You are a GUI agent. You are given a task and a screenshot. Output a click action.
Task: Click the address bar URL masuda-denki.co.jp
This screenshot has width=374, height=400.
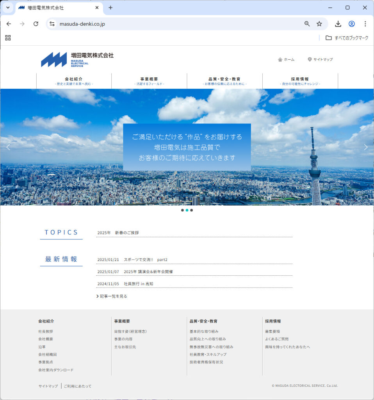pyautogui.click(x=82, y=24)
